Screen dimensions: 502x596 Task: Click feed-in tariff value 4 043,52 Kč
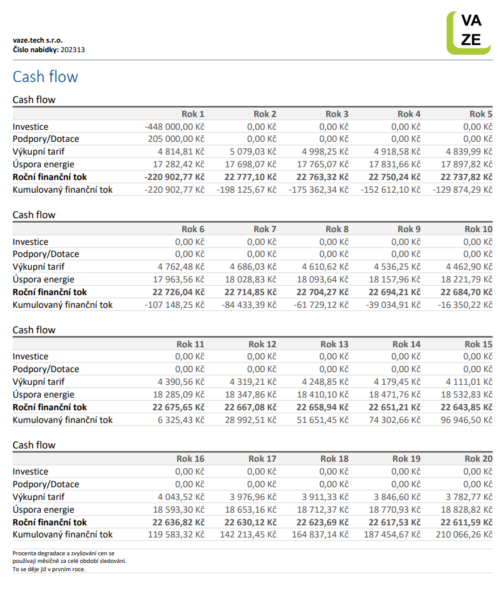click(181, 497)
